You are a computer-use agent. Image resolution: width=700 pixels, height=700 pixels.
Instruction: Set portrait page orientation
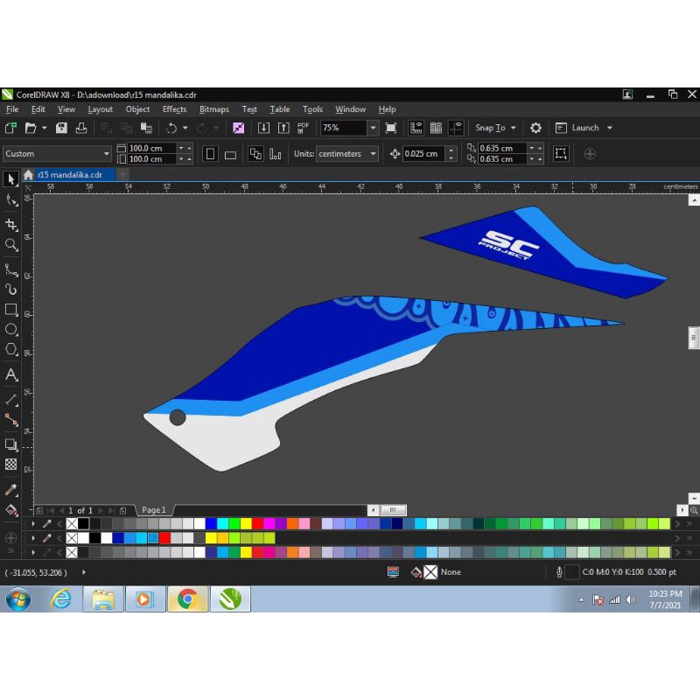(210, 154)
